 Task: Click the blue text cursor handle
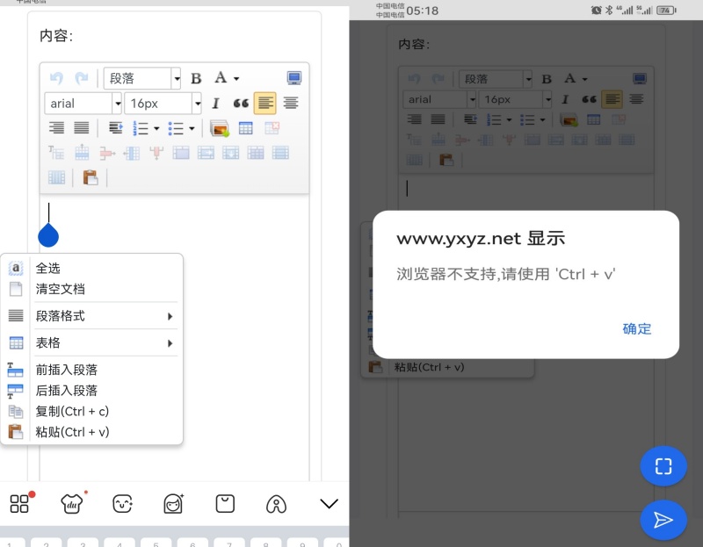(48, 234)
